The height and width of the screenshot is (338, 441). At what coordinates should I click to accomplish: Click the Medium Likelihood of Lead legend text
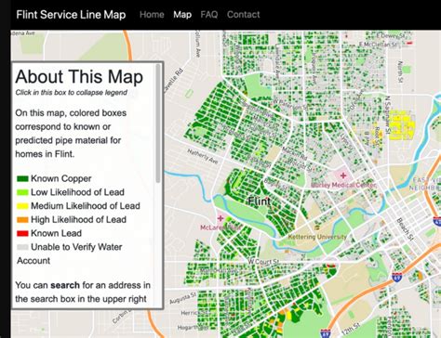pyautogui.click(x=86, y=206)
